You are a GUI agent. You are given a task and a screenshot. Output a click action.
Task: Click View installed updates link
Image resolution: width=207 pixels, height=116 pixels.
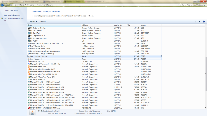[x=12, y=15]
